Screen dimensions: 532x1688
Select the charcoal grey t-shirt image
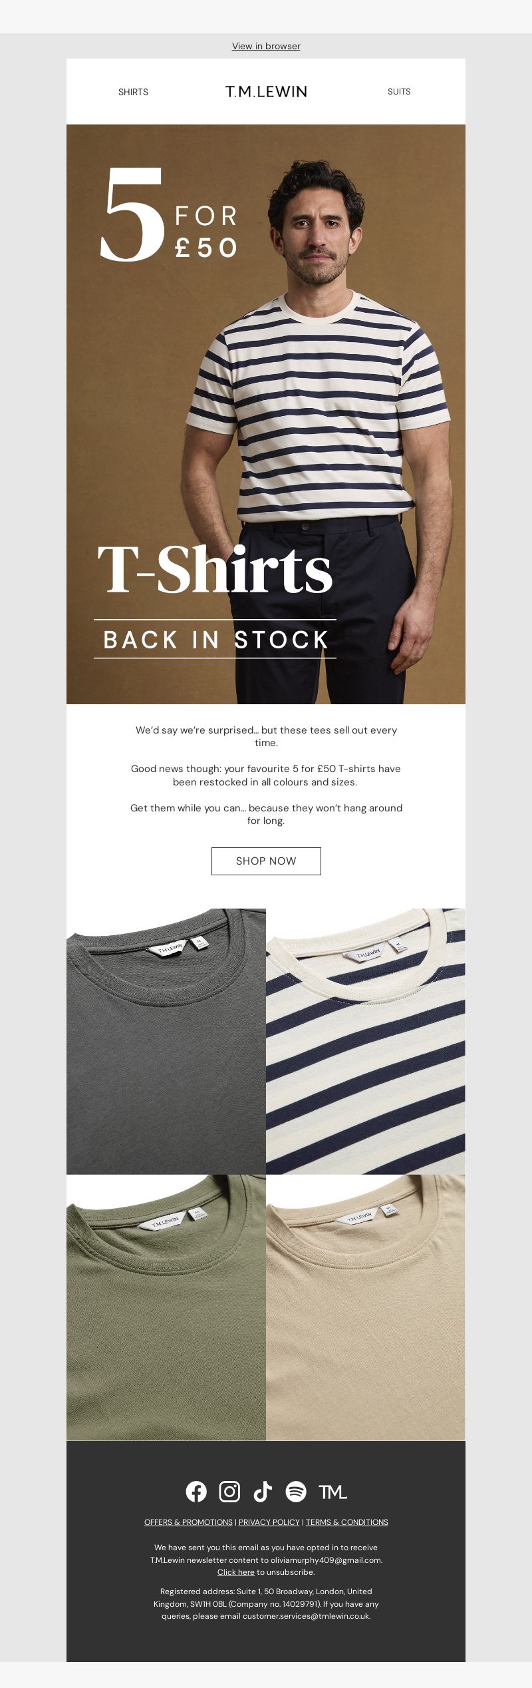(166, 1041)
